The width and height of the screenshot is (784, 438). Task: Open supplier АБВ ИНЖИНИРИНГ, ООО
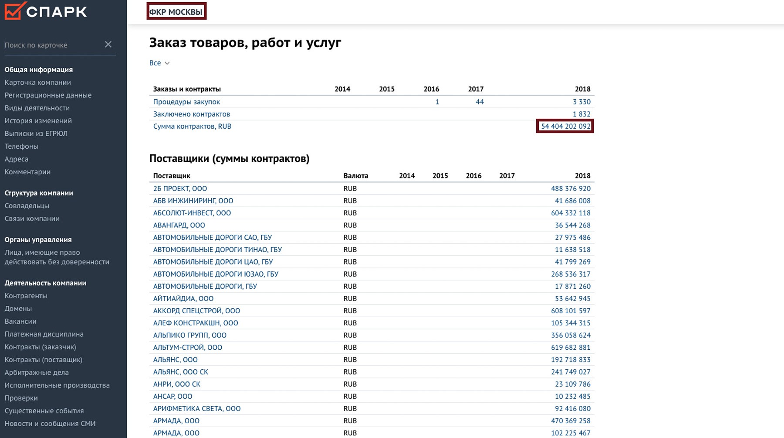click(x=193, y=201)
